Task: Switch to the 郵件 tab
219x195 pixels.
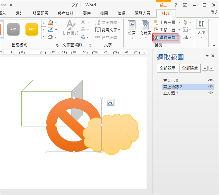Action: (87, 13)
